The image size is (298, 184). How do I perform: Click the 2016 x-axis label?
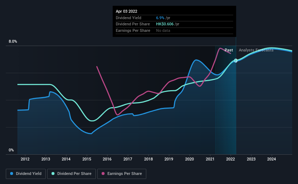pyautogui.click(x=107, y=159)
